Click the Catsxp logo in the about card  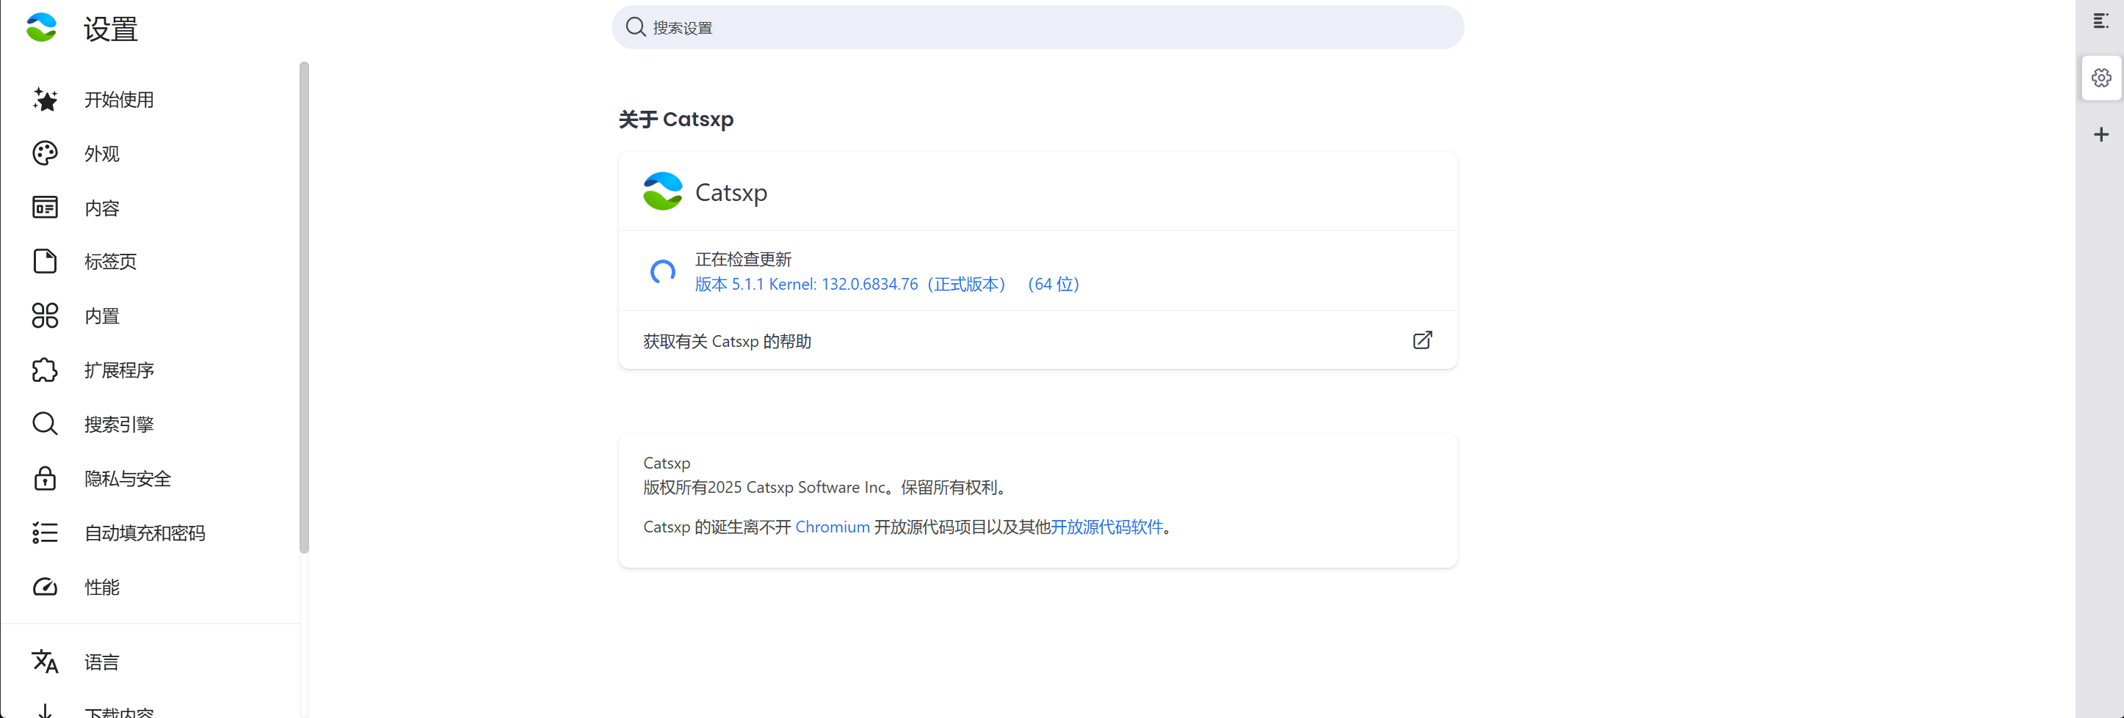(x=663, y=191)
